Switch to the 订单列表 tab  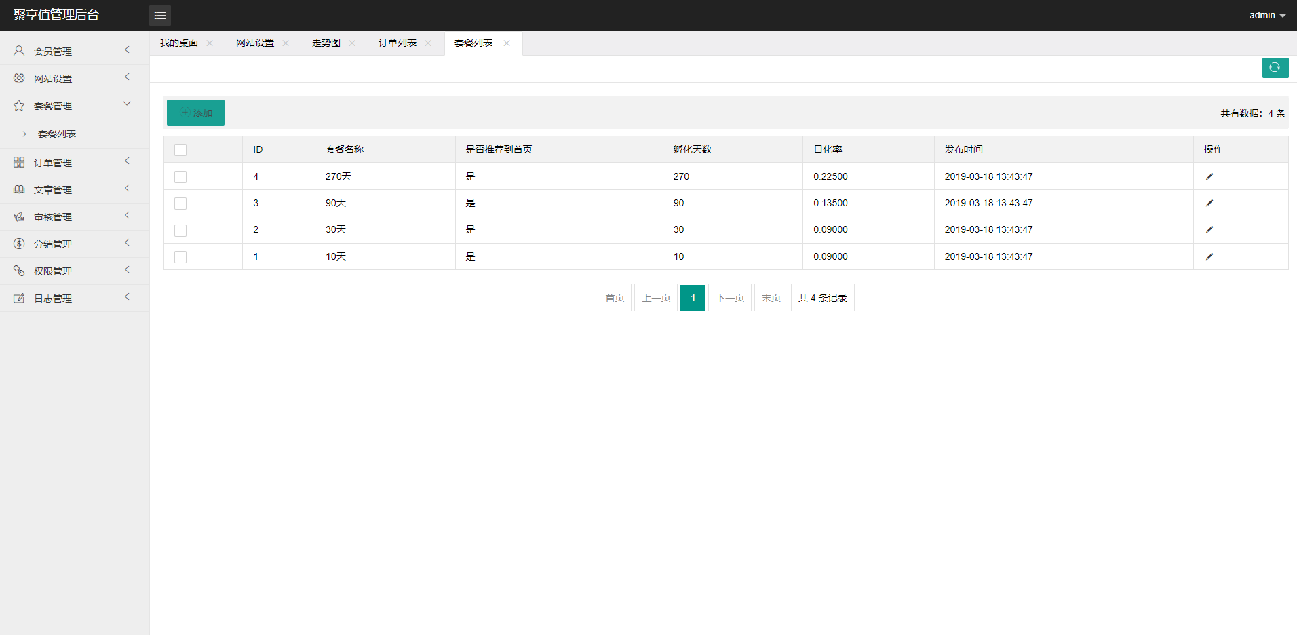pyautogui.click(x=398, y=43)
